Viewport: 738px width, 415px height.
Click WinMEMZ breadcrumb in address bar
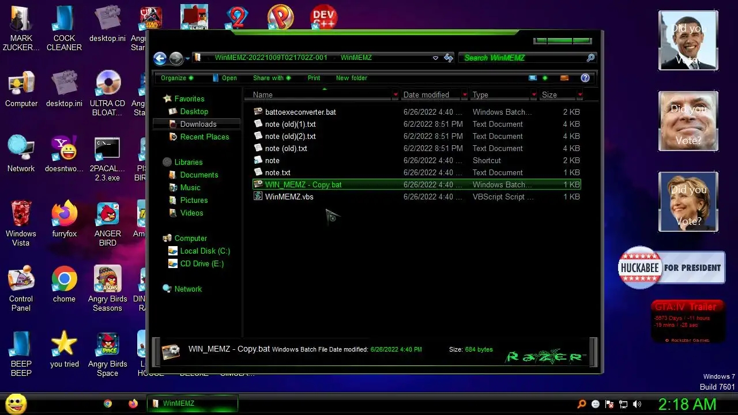(356, 58)
